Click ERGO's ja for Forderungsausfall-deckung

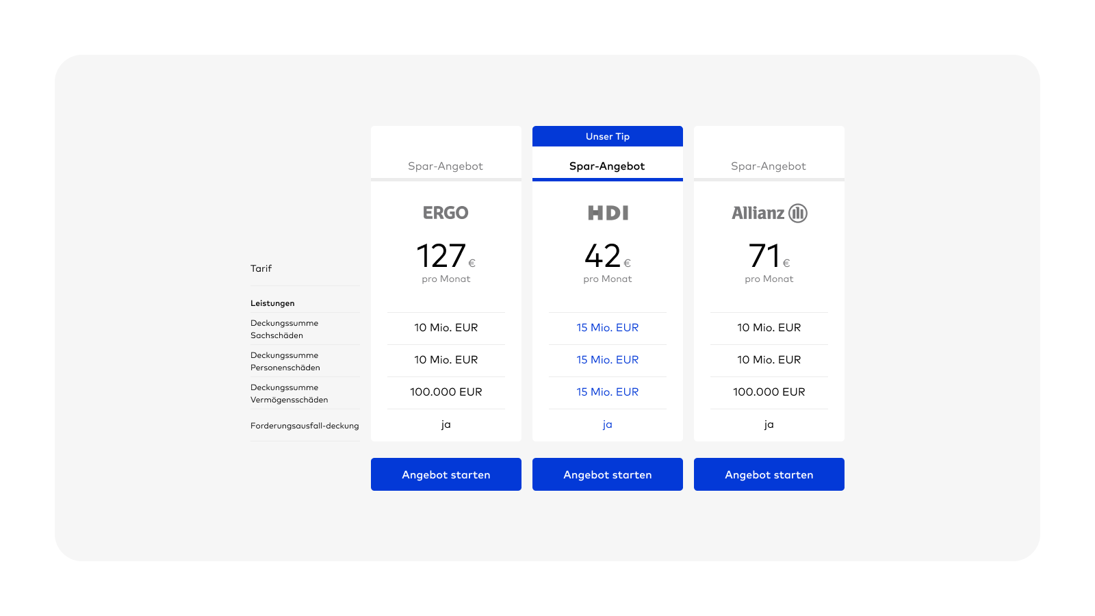[446, 424]
